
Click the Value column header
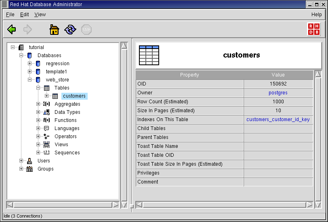[278, 75]
